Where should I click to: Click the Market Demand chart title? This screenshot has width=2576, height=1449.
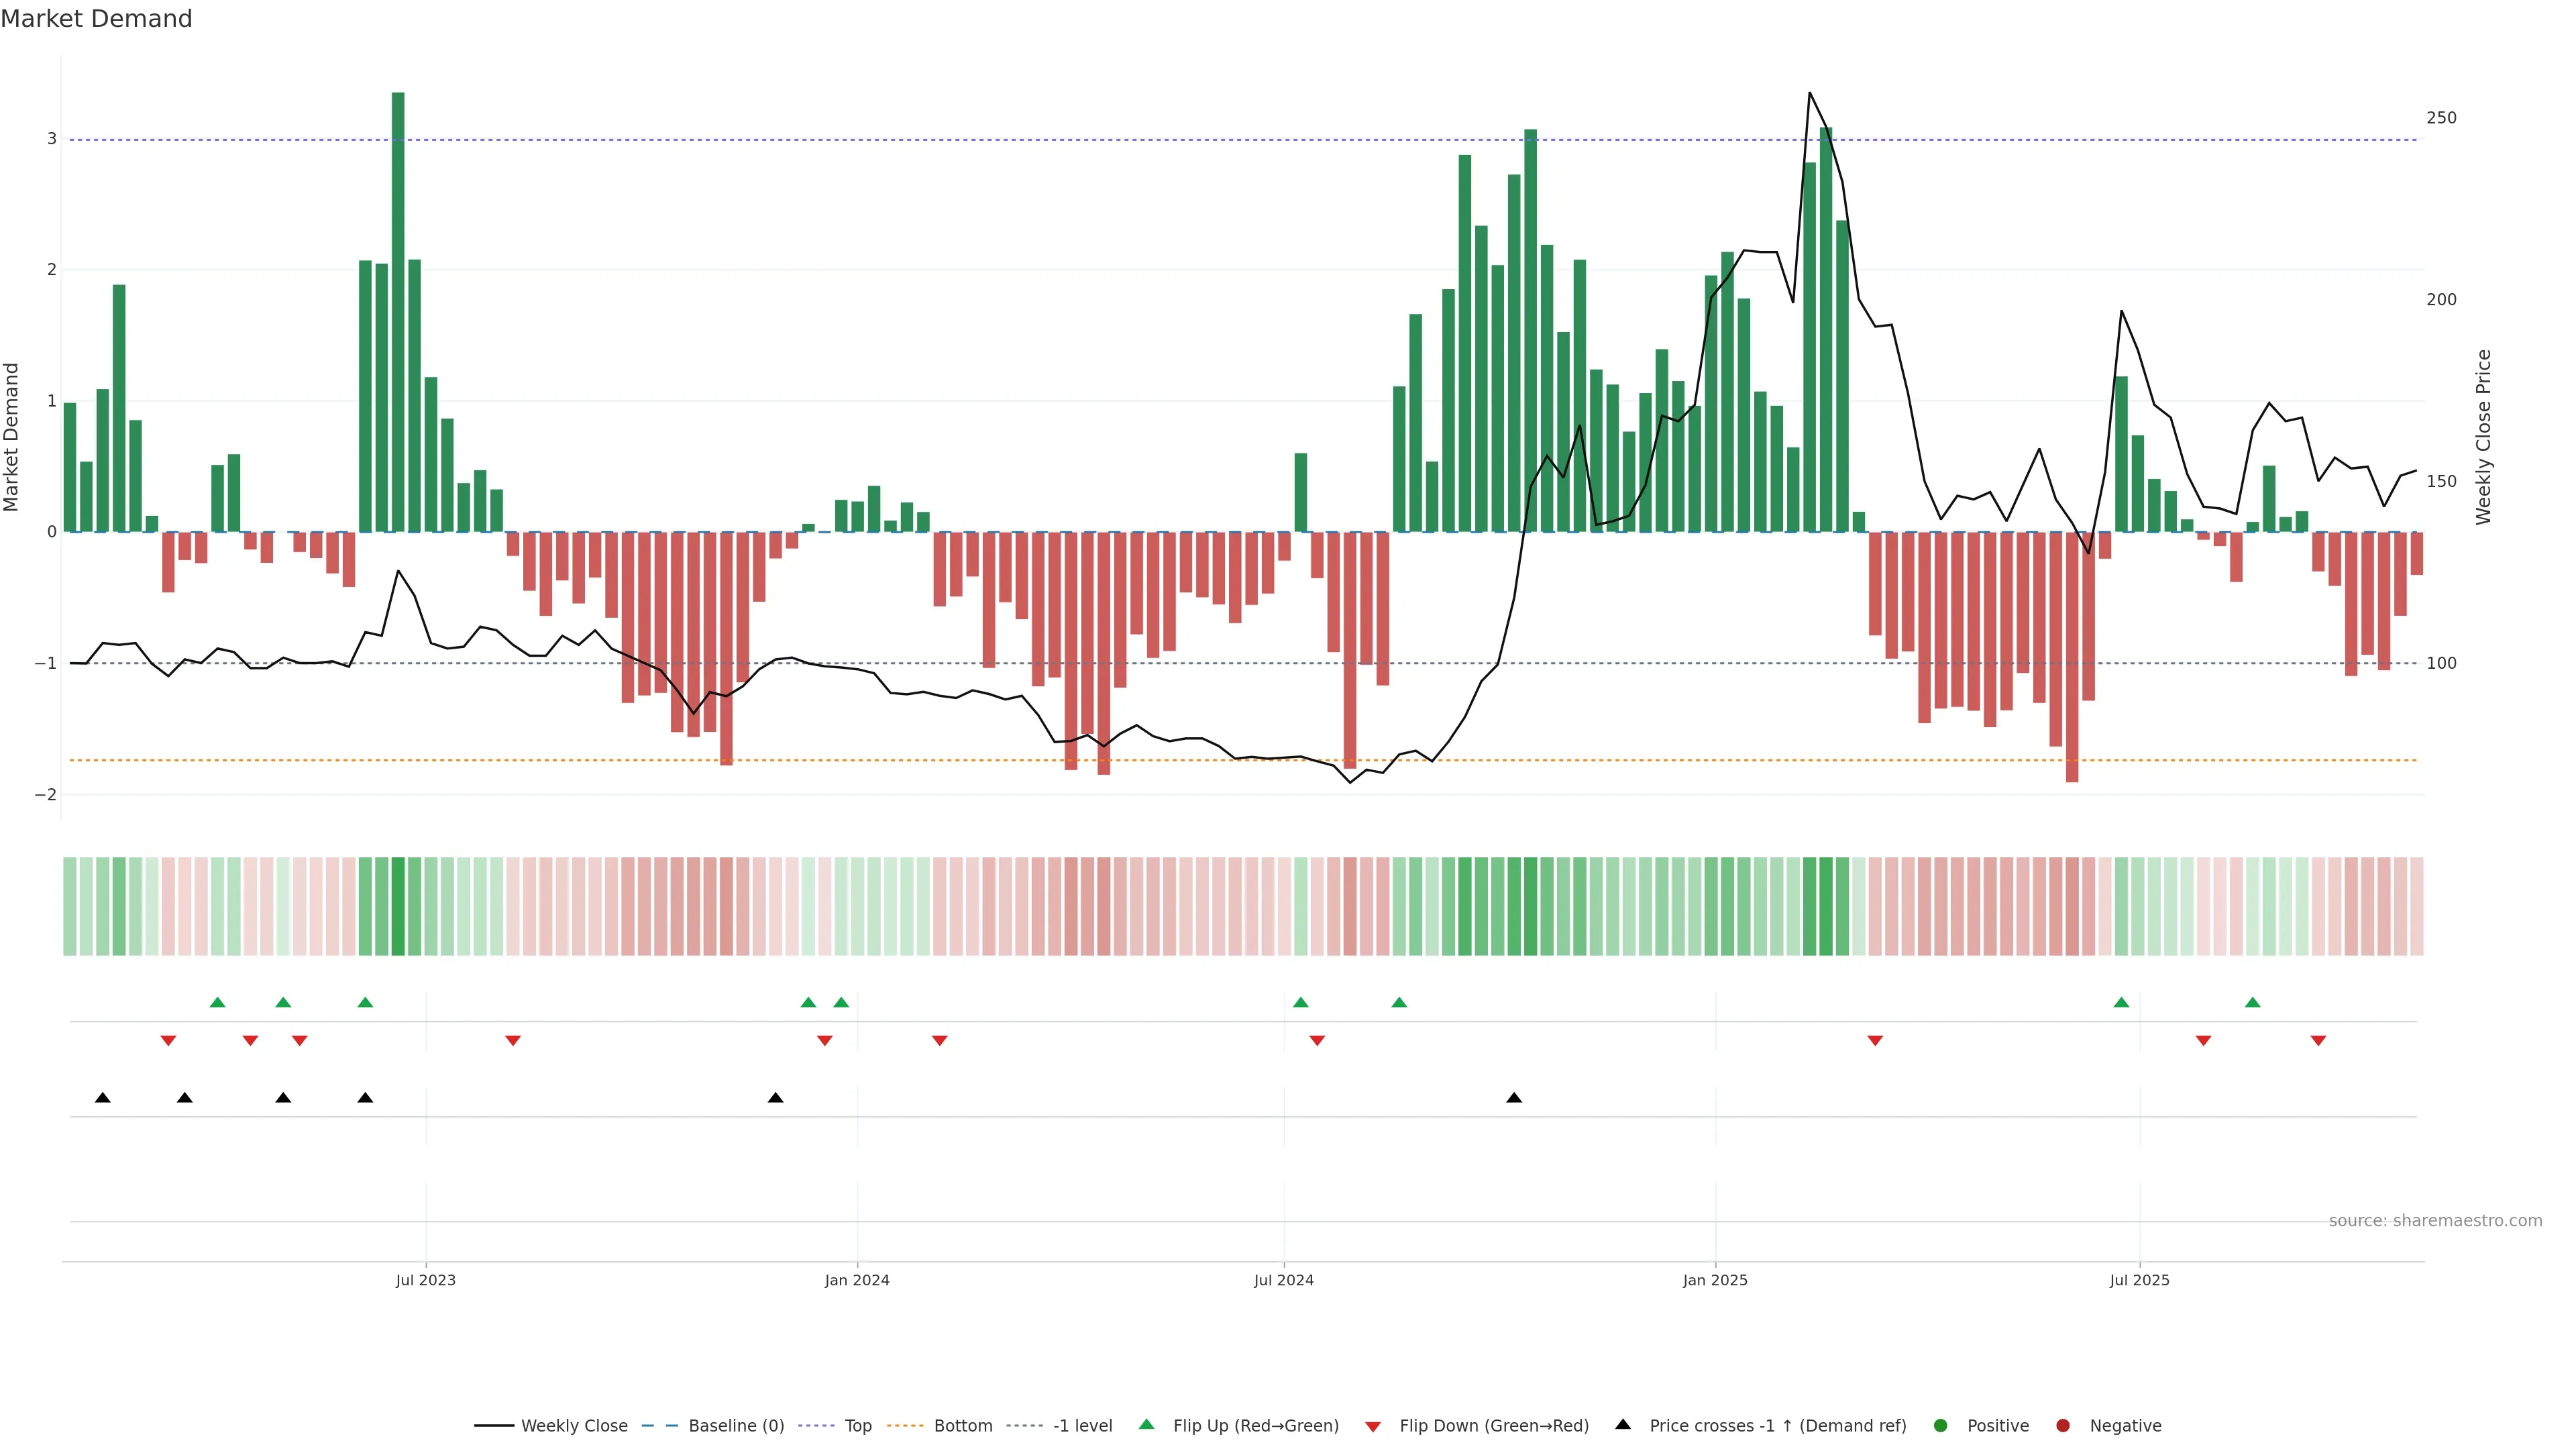pos(96,19)
